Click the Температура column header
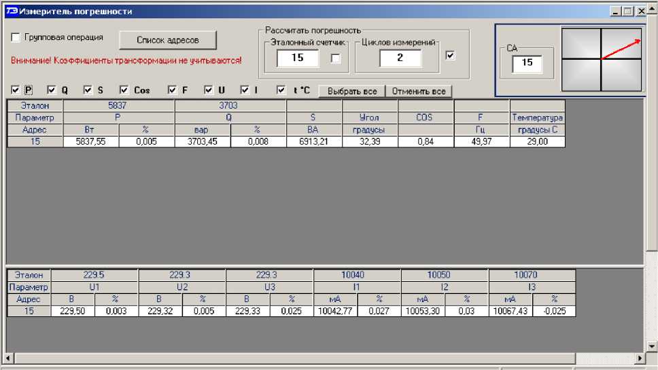 (538, 117)
